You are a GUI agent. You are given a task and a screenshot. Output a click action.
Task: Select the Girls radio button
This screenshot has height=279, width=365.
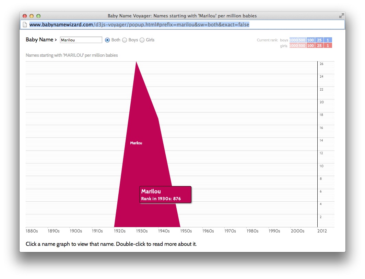pyautogui.click(x=142, y=40)
